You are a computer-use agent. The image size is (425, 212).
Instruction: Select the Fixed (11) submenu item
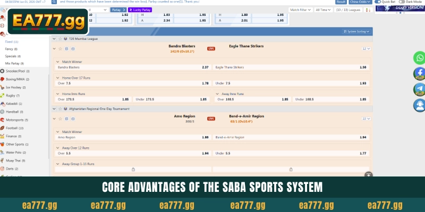click(x=12, y=42)
